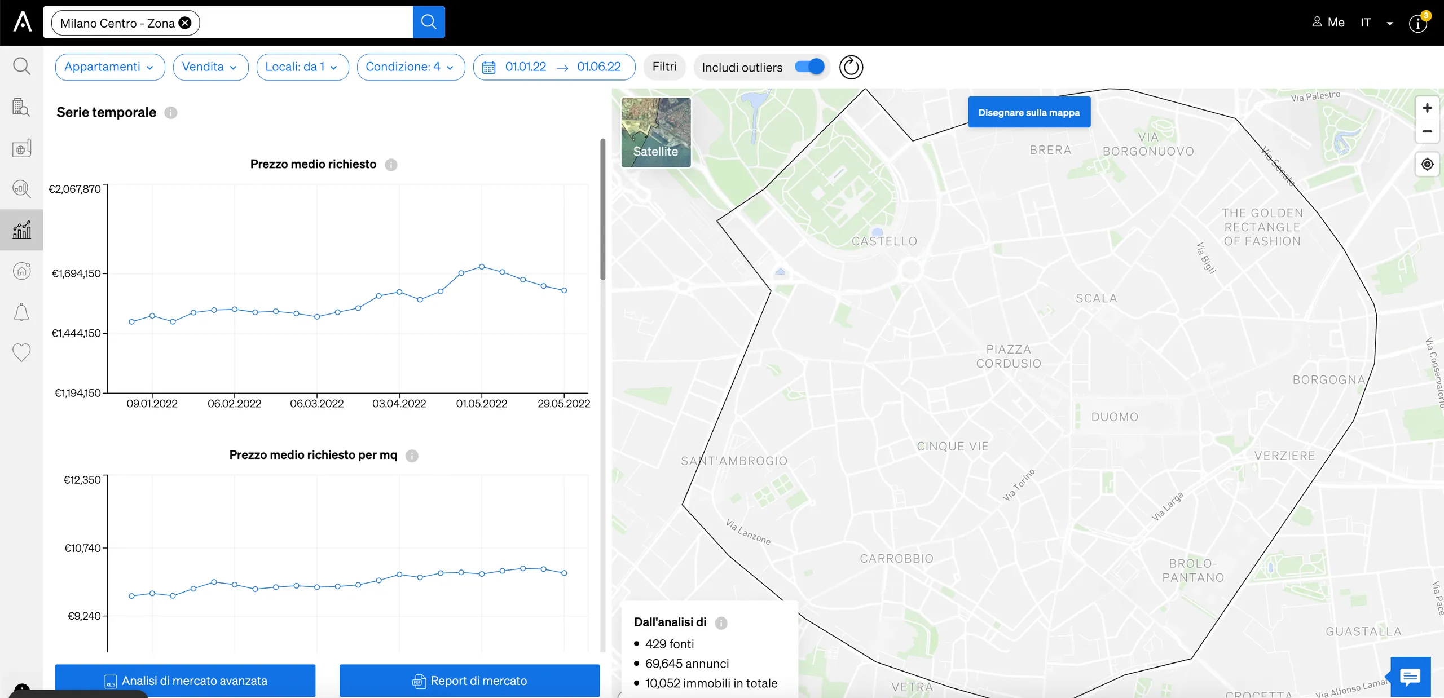1444x698 pixels.
Task: Click info icon beside Dall'analisi di
Action: (721, 622)
